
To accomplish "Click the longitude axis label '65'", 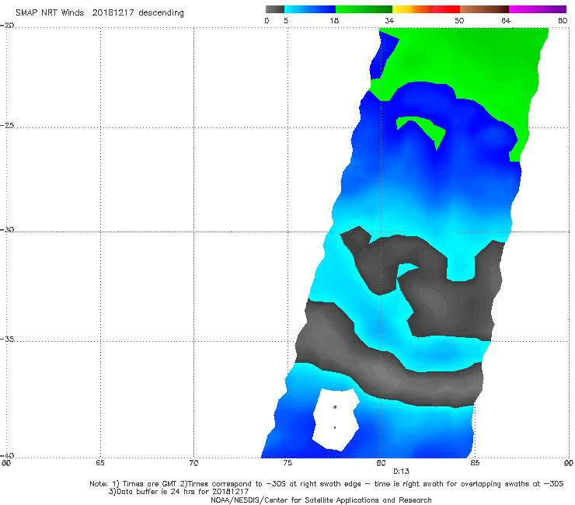I will pos(100,463).
